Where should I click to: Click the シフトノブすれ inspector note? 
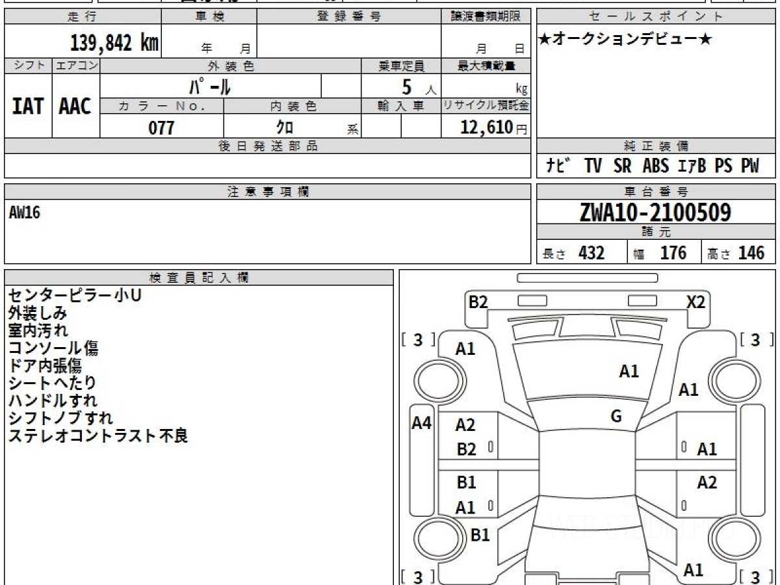[x=60, y=418]
